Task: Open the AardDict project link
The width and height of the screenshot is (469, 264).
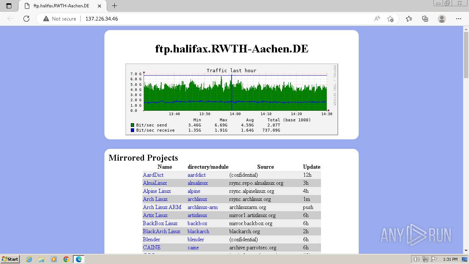Action: [x=153, y=175]
